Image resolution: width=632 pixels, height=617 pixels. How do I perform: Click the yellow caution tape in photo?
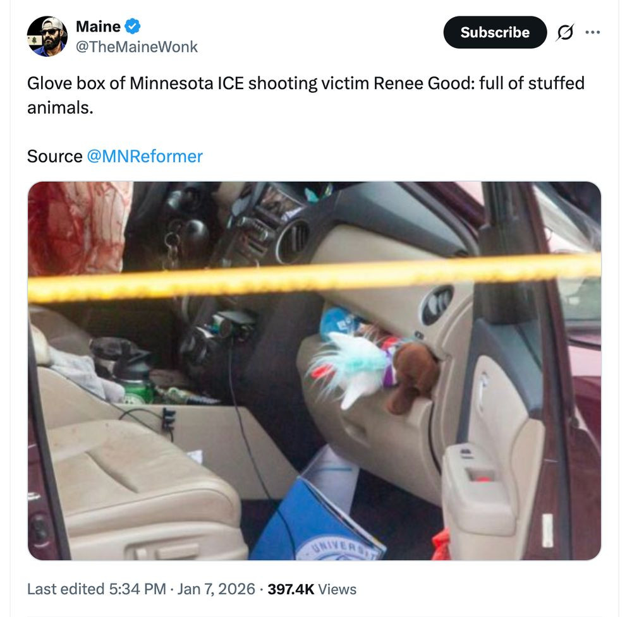click(316, 277)
